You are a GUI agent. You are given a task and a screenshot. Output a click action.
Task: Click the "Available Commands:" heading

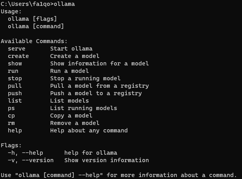34,41
